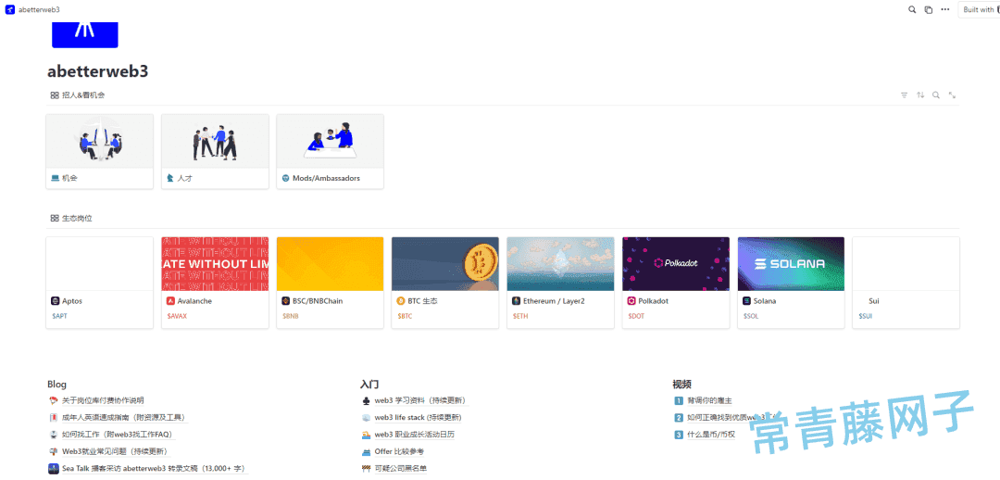Click the $AVAX tag text
This screenshot has width=1000, height=480.
point(177,316)
